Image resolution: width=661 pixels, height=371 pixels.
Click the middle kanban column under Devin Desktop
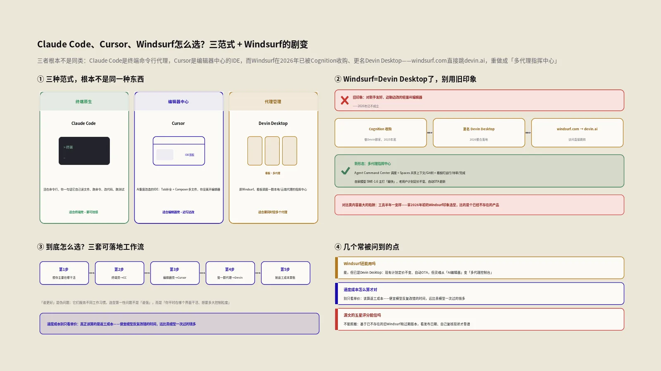coord(272,151)
